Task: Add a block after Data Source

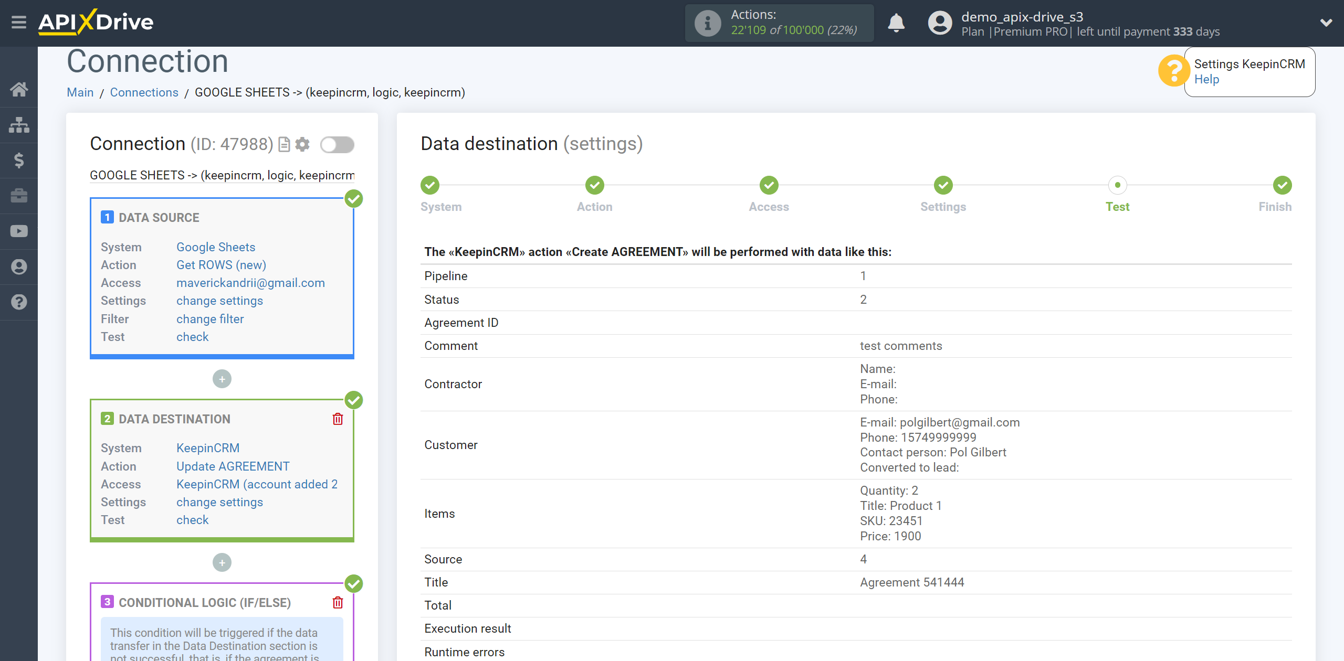Action: point(222,379)
